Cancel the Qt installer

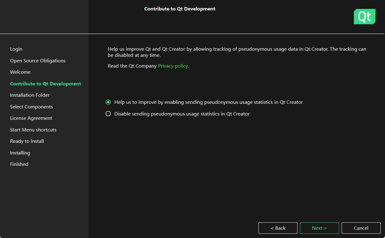click(361, 228)
